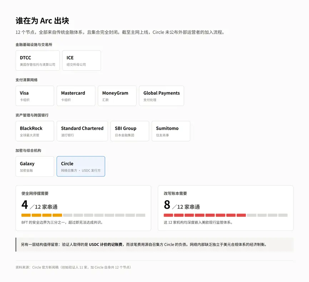Click the subtitle starting "12 个节点"
The height and width of the screenshot is (282, 309).
click(120, 32)
